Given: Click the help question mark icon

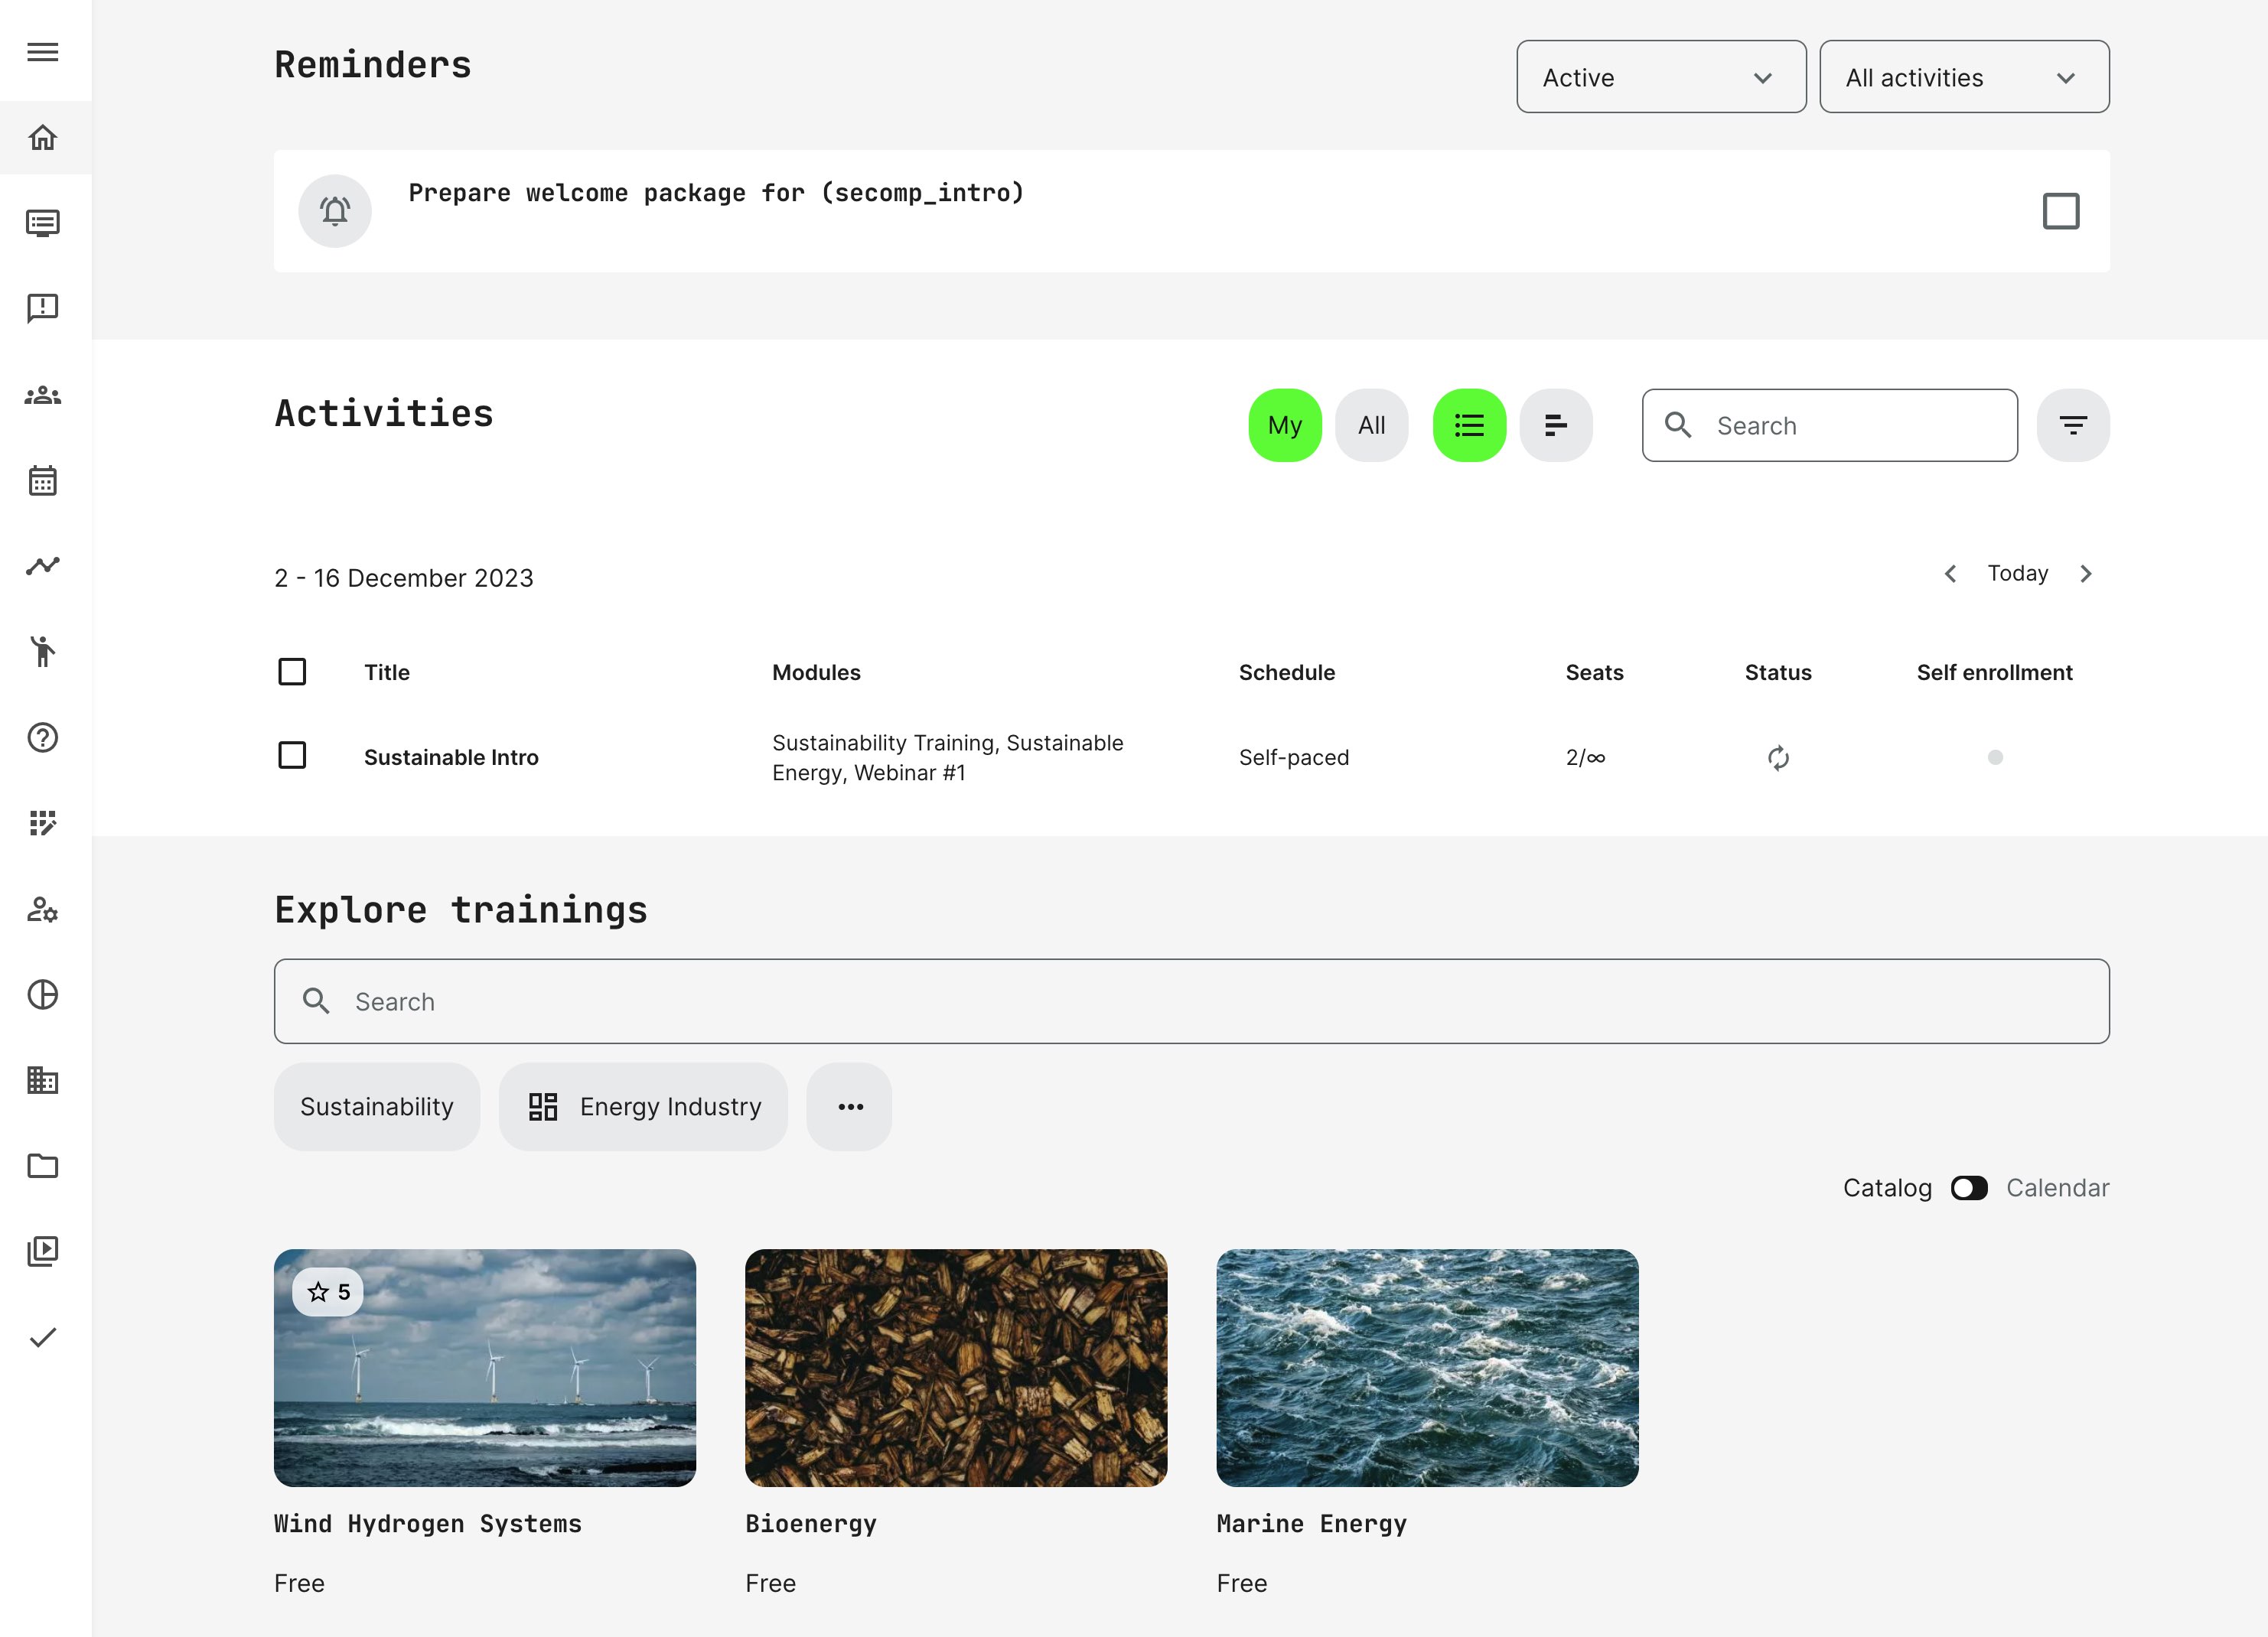Looking at the screenshot, I should coord(42,738).
